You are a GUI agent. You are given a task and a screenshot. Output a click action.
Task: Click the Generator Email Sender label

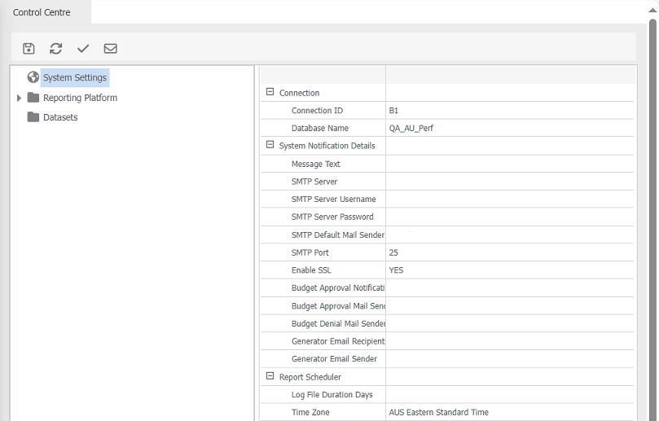(x=334, y=359)
